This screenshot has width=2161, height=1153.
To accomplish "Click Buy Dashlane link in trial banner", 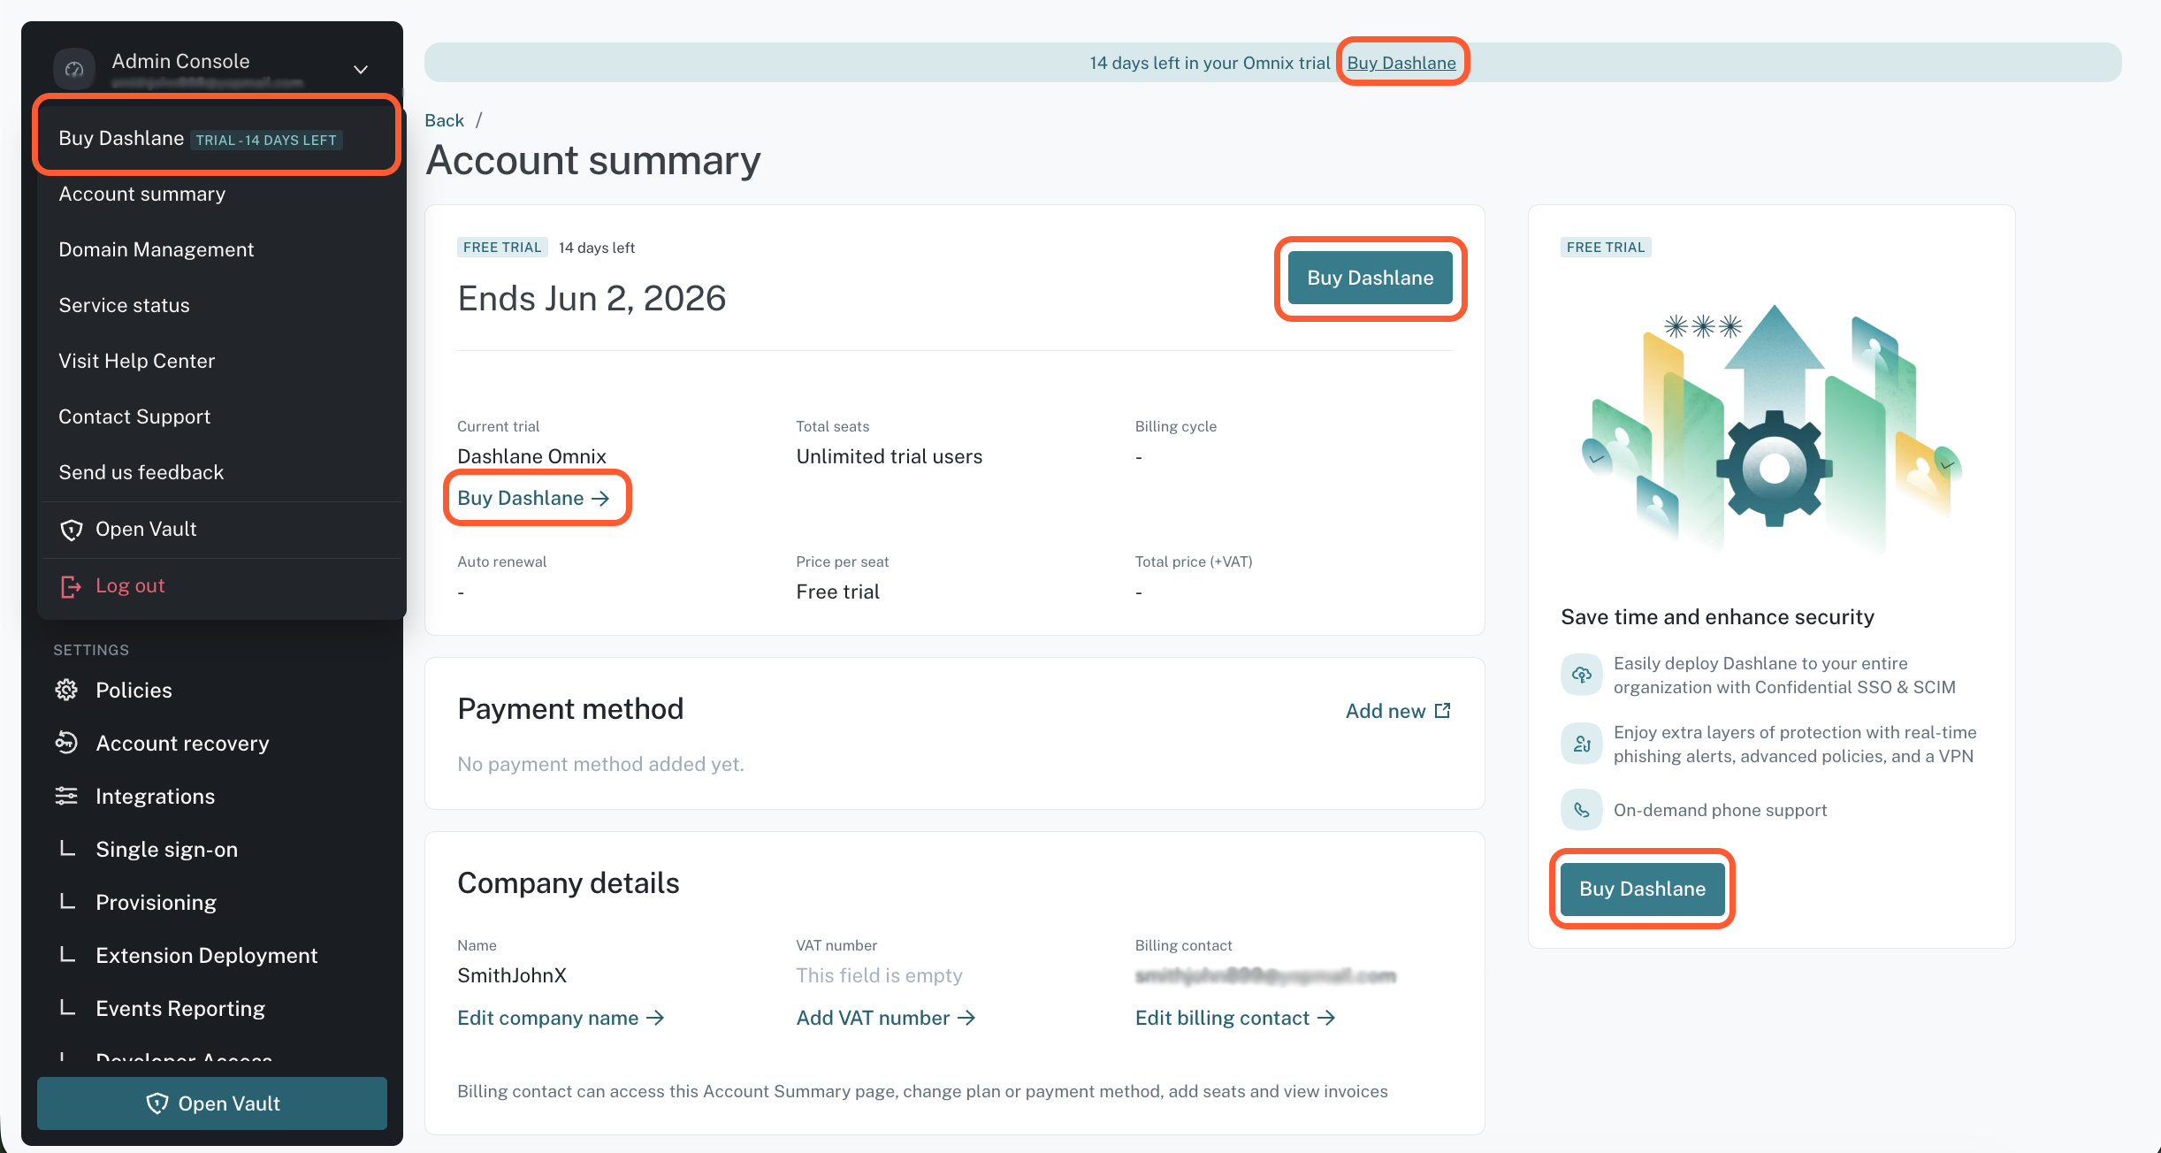I will [1401, 63].
